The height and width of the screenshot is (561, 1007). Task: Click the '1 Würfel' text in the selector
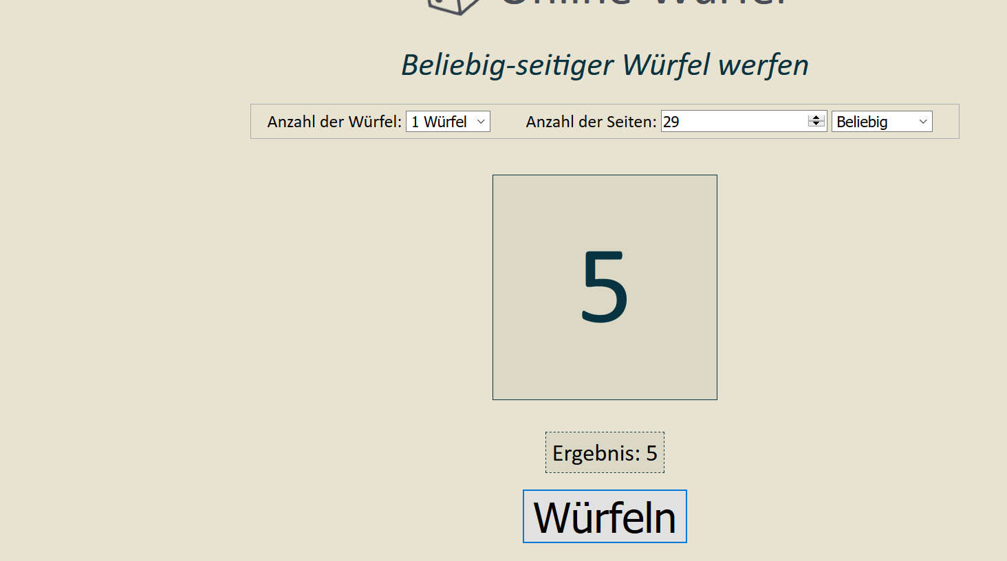439,122
